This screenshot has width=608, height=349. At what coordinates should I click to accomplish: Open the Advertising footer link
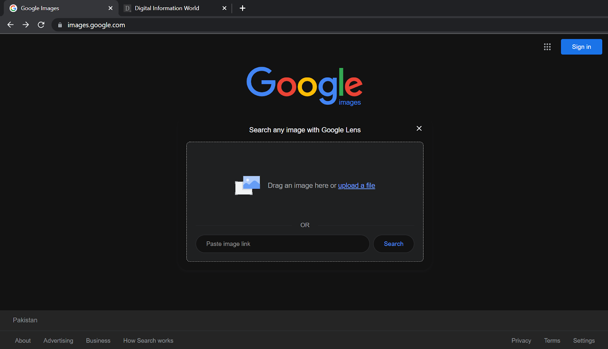(58, 341)
